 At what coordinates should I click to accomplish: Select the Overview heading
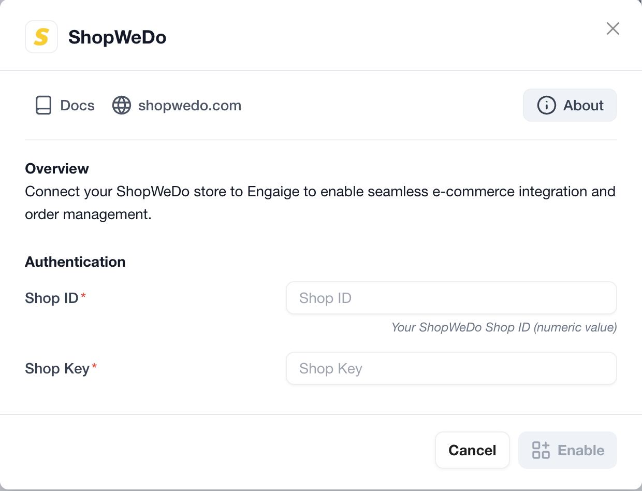(57, 169)
